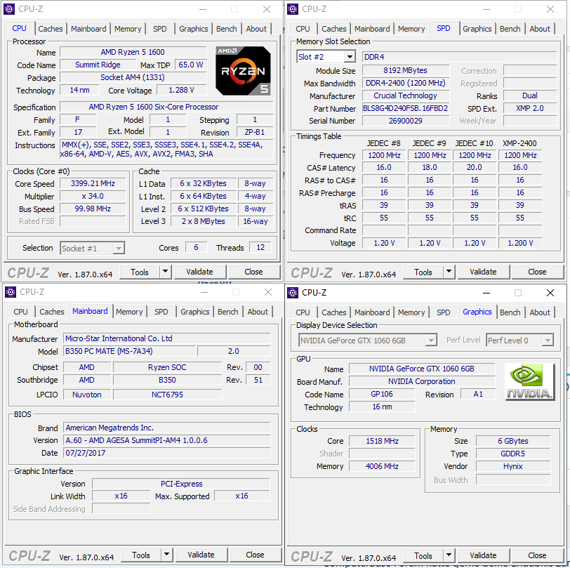Switch to Caches tab in CPU window
570x568 pixels.
point(50,29)
